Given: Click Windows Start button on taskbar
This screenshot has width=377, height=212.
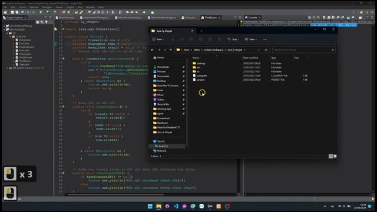Looking at the screenshot, I should point(150,206).
